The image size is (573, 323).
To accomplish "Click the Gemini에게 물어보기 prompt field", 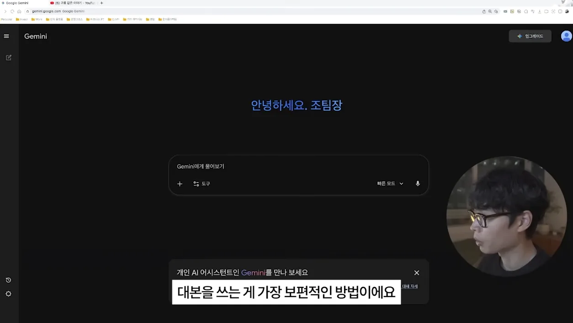I will (x=298, y=166).
